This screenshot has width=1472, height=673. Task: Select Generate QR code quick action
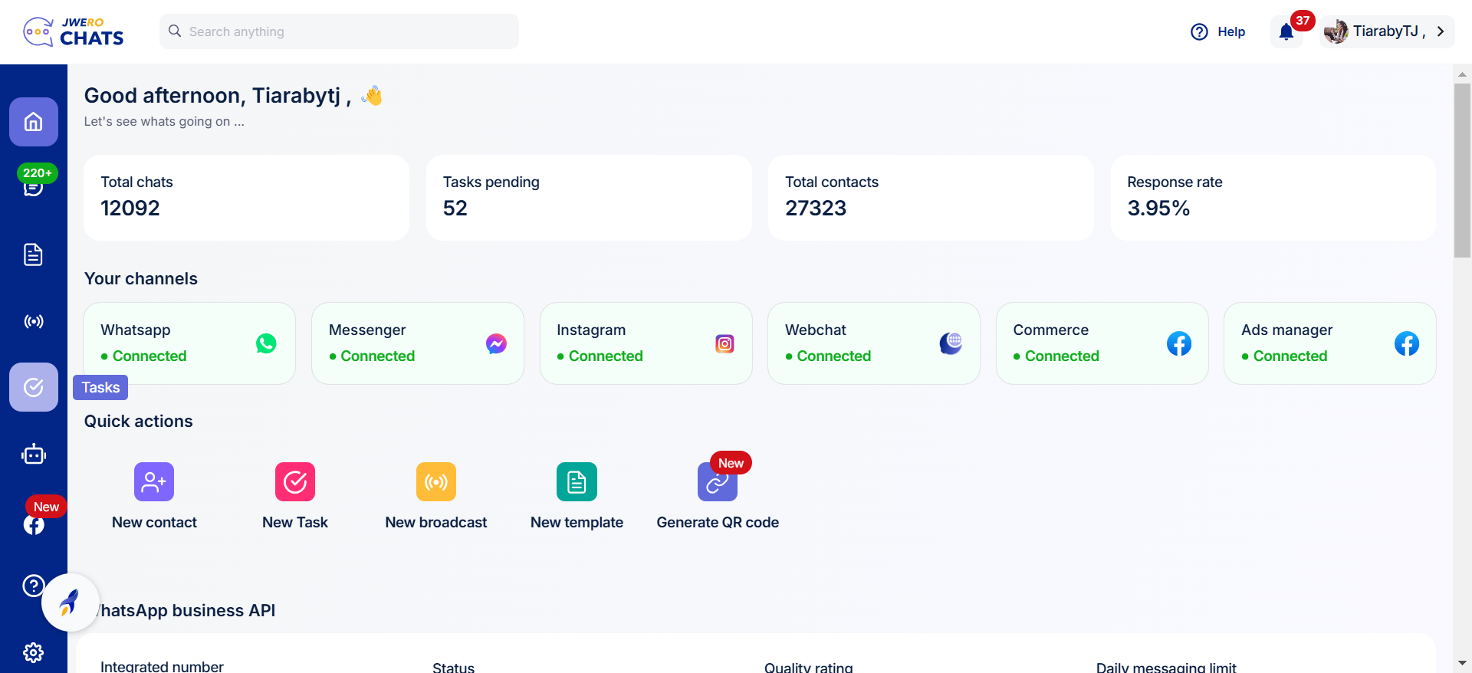tap(718, 496)
